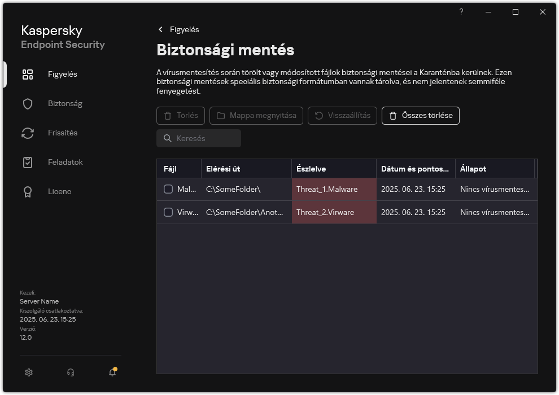This screenshot has width=559, height=395.
Task: Click the disabled Visszaállítás button
Action: click(342, 116)
